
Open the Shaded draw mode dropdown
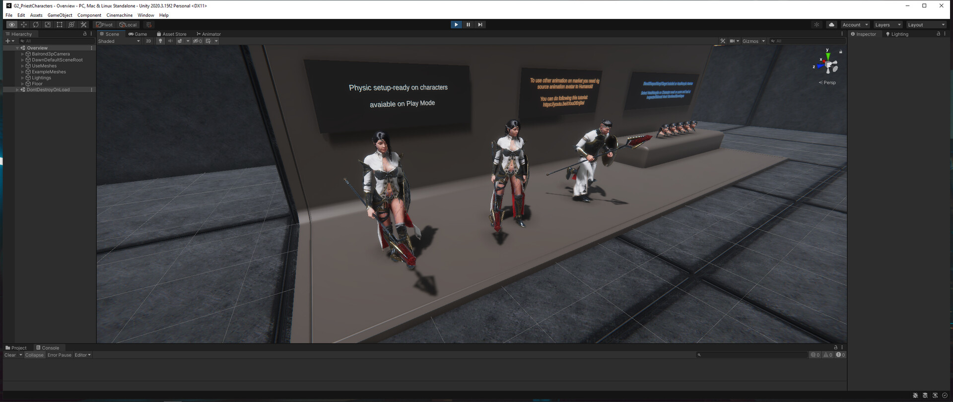point(119,41)
